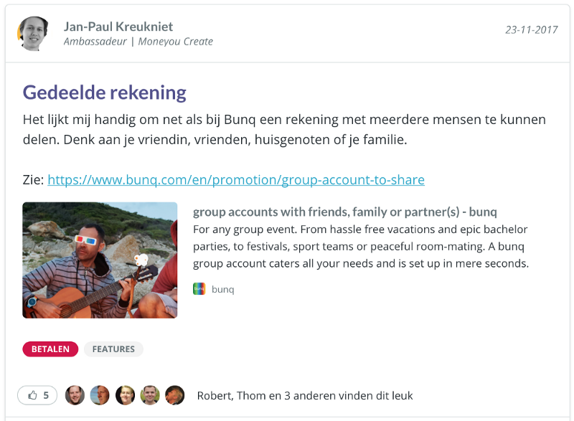Click the bunq source label in preview
The image size is (574, 421).
(x=223, y=289)
